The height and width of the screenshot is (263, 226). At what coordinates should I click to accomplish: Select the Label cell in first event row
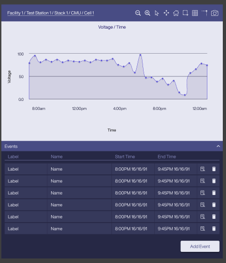pyautogui.click(x=26, y=169)
